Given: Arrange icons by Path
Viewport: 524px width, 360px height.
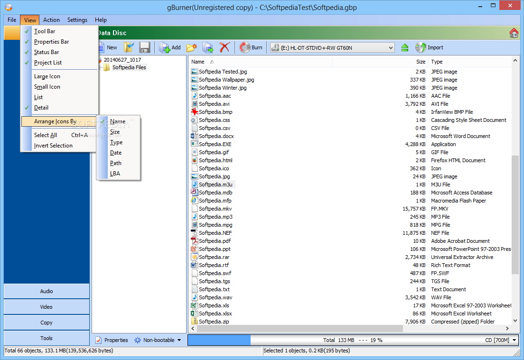Looking at the screenshot, I should tap(118, 163).
